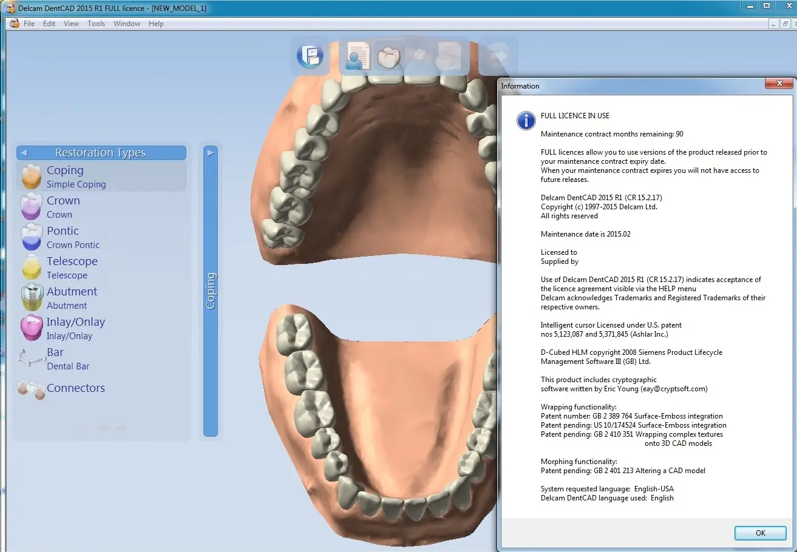
Task: Select the Simple Coping label
Action: (76, 184)
